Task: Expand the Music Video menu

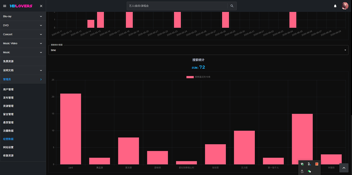Action: pyautogui.click(x=23, y=43)
